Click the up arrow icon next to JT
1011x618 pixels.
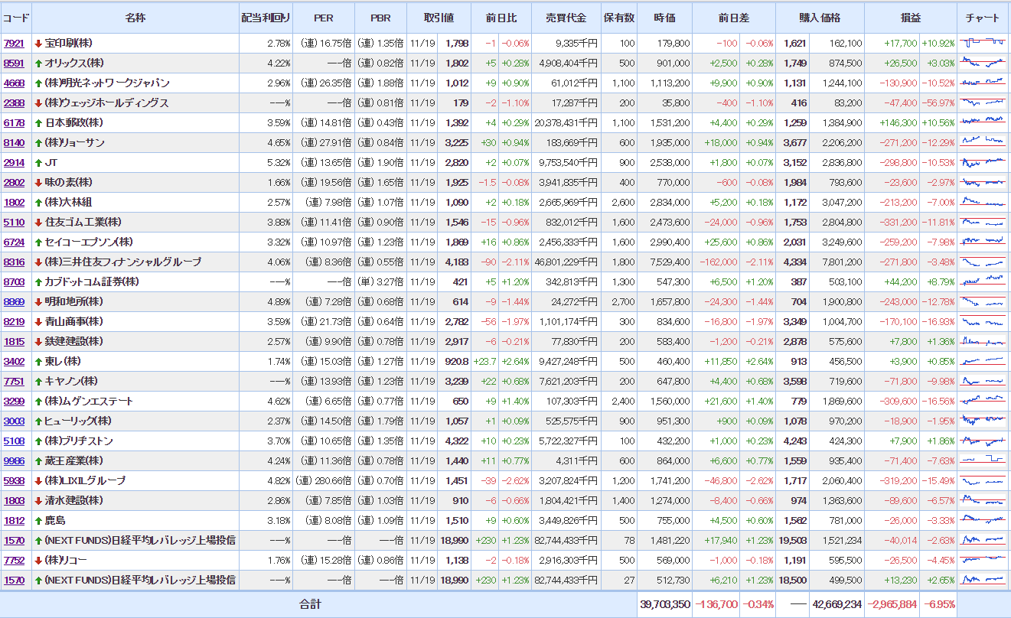coord(38,163)
